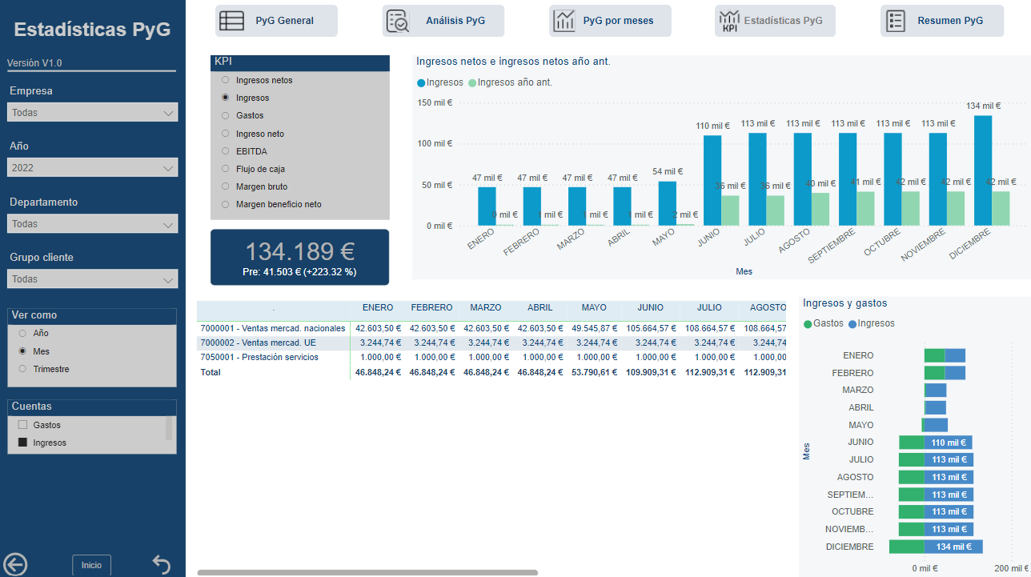Screen dimensions: 1031x577
Task: Click the MAYO column header in table
Action: [x=594, y=307]
